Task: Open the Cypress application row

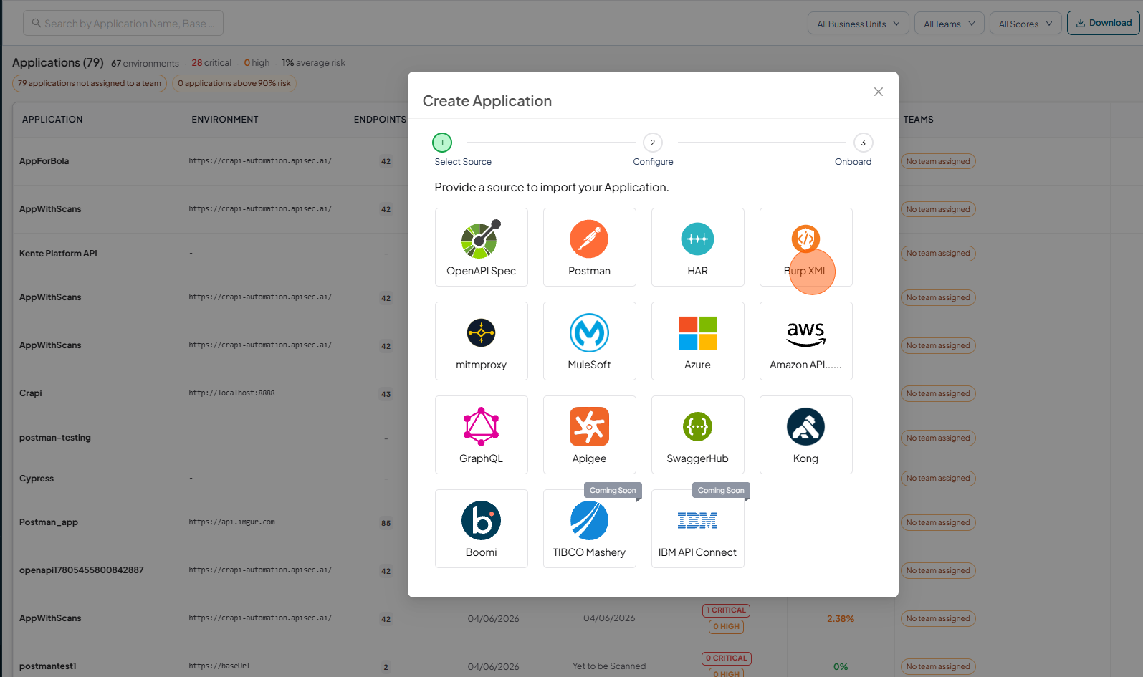Action: 37,479
